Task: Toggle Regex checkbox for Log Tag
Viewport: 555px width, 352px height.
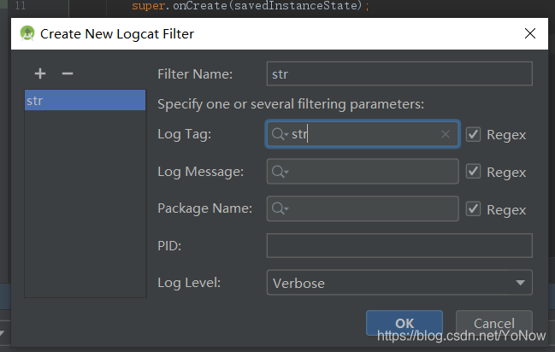Action: pos(473,134)
